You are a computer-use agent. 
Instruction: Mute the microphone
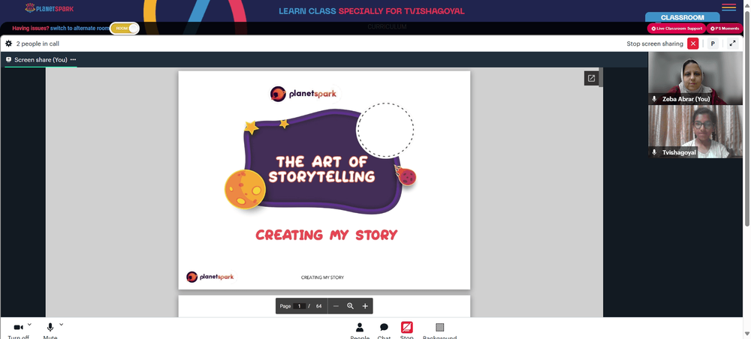coord(50,328)
